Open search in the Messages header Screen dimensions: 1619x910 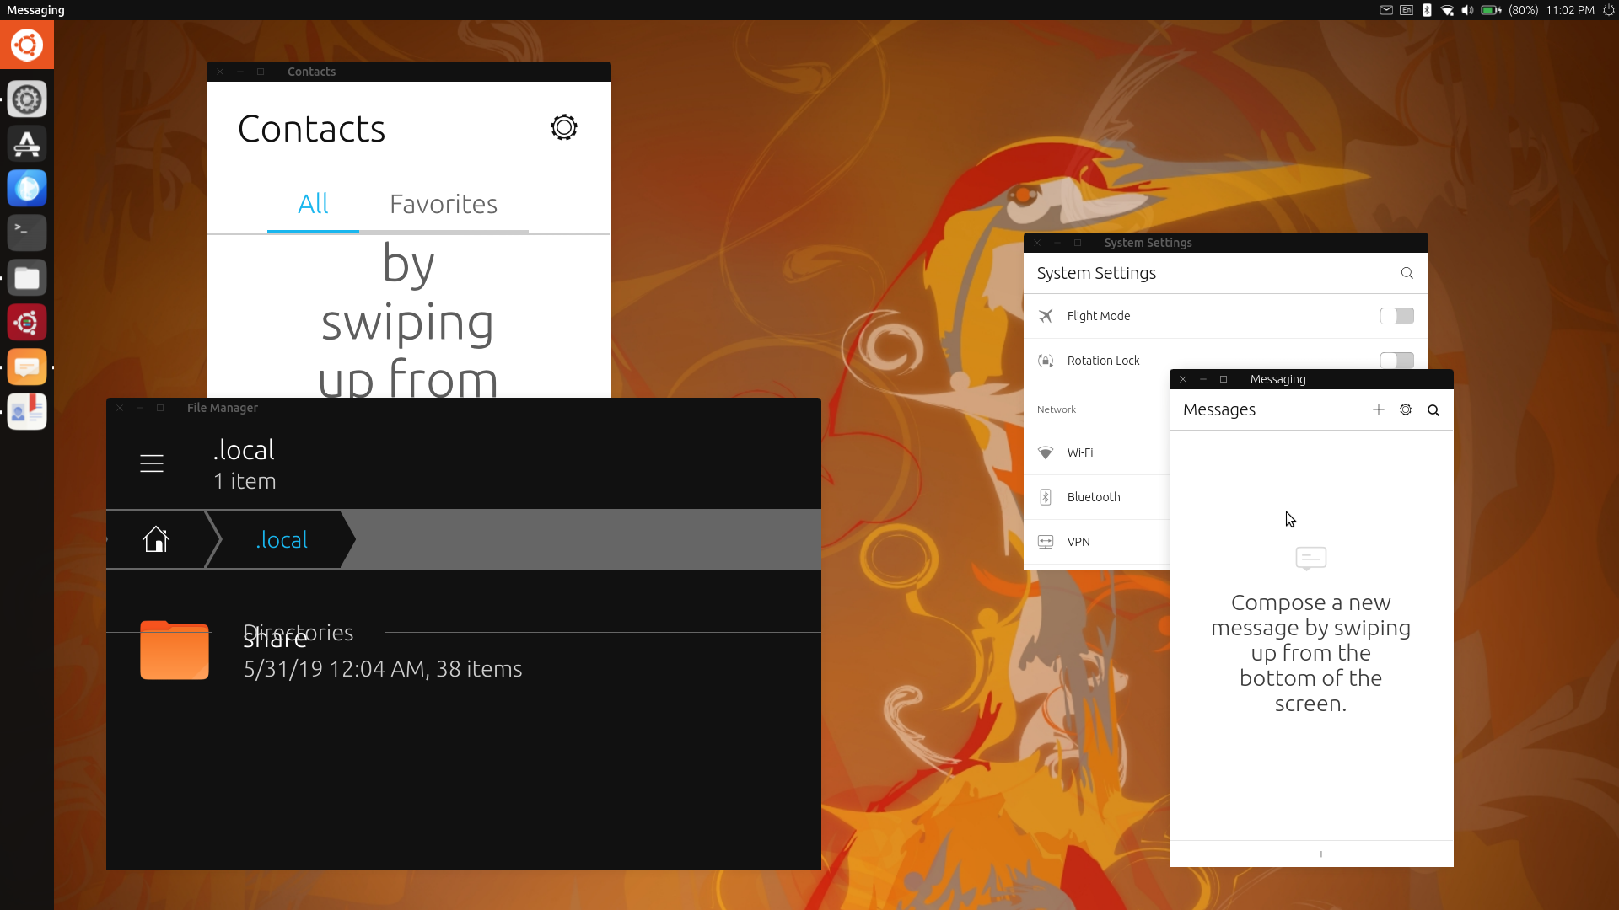click(x=1433, y=410)
